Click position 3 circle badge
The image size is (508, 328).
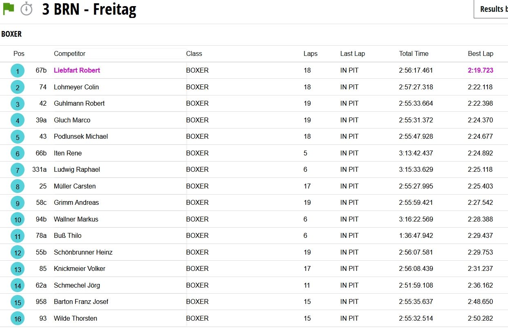point(18,104)
